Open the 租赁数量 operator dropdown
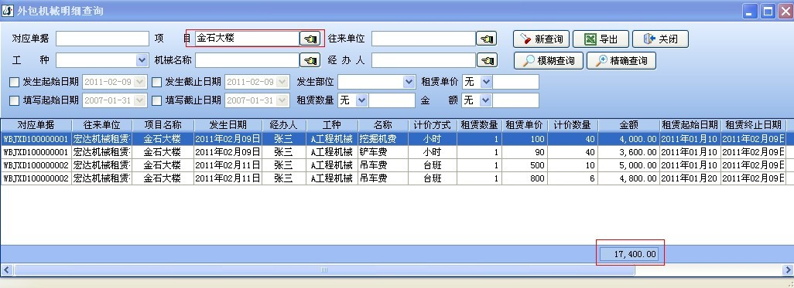The width and height of the screenshot is (794, 288). 362,100
